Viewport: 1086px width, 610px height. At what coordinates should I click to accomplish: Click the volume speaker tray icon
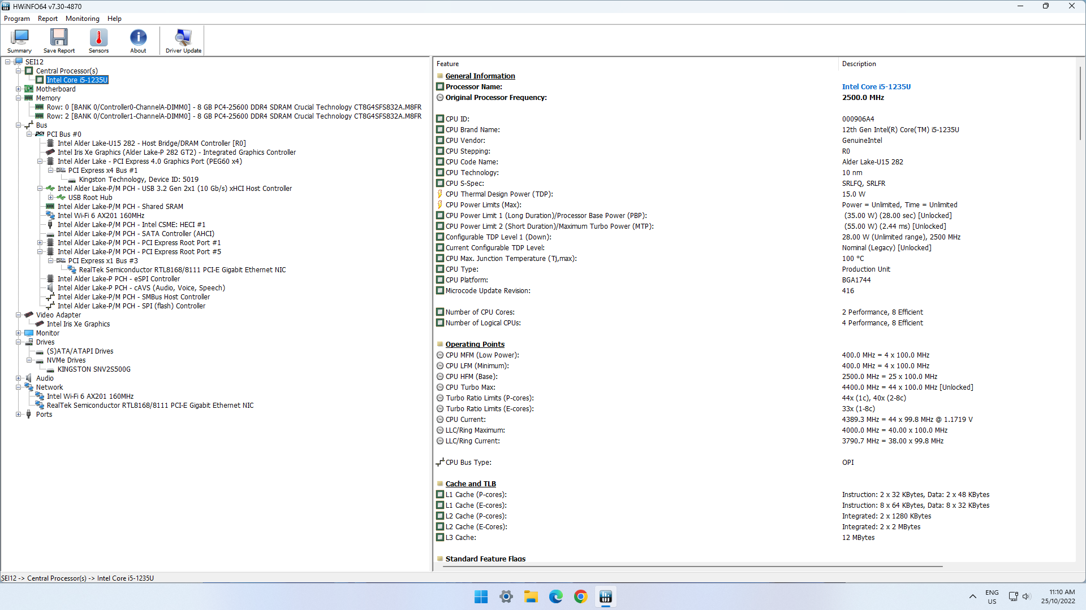1027,596
